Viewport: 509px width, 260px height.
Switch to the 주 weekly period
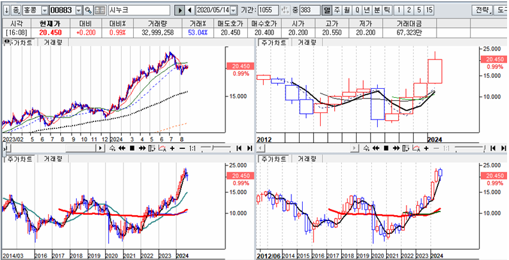tap(337, 11)
